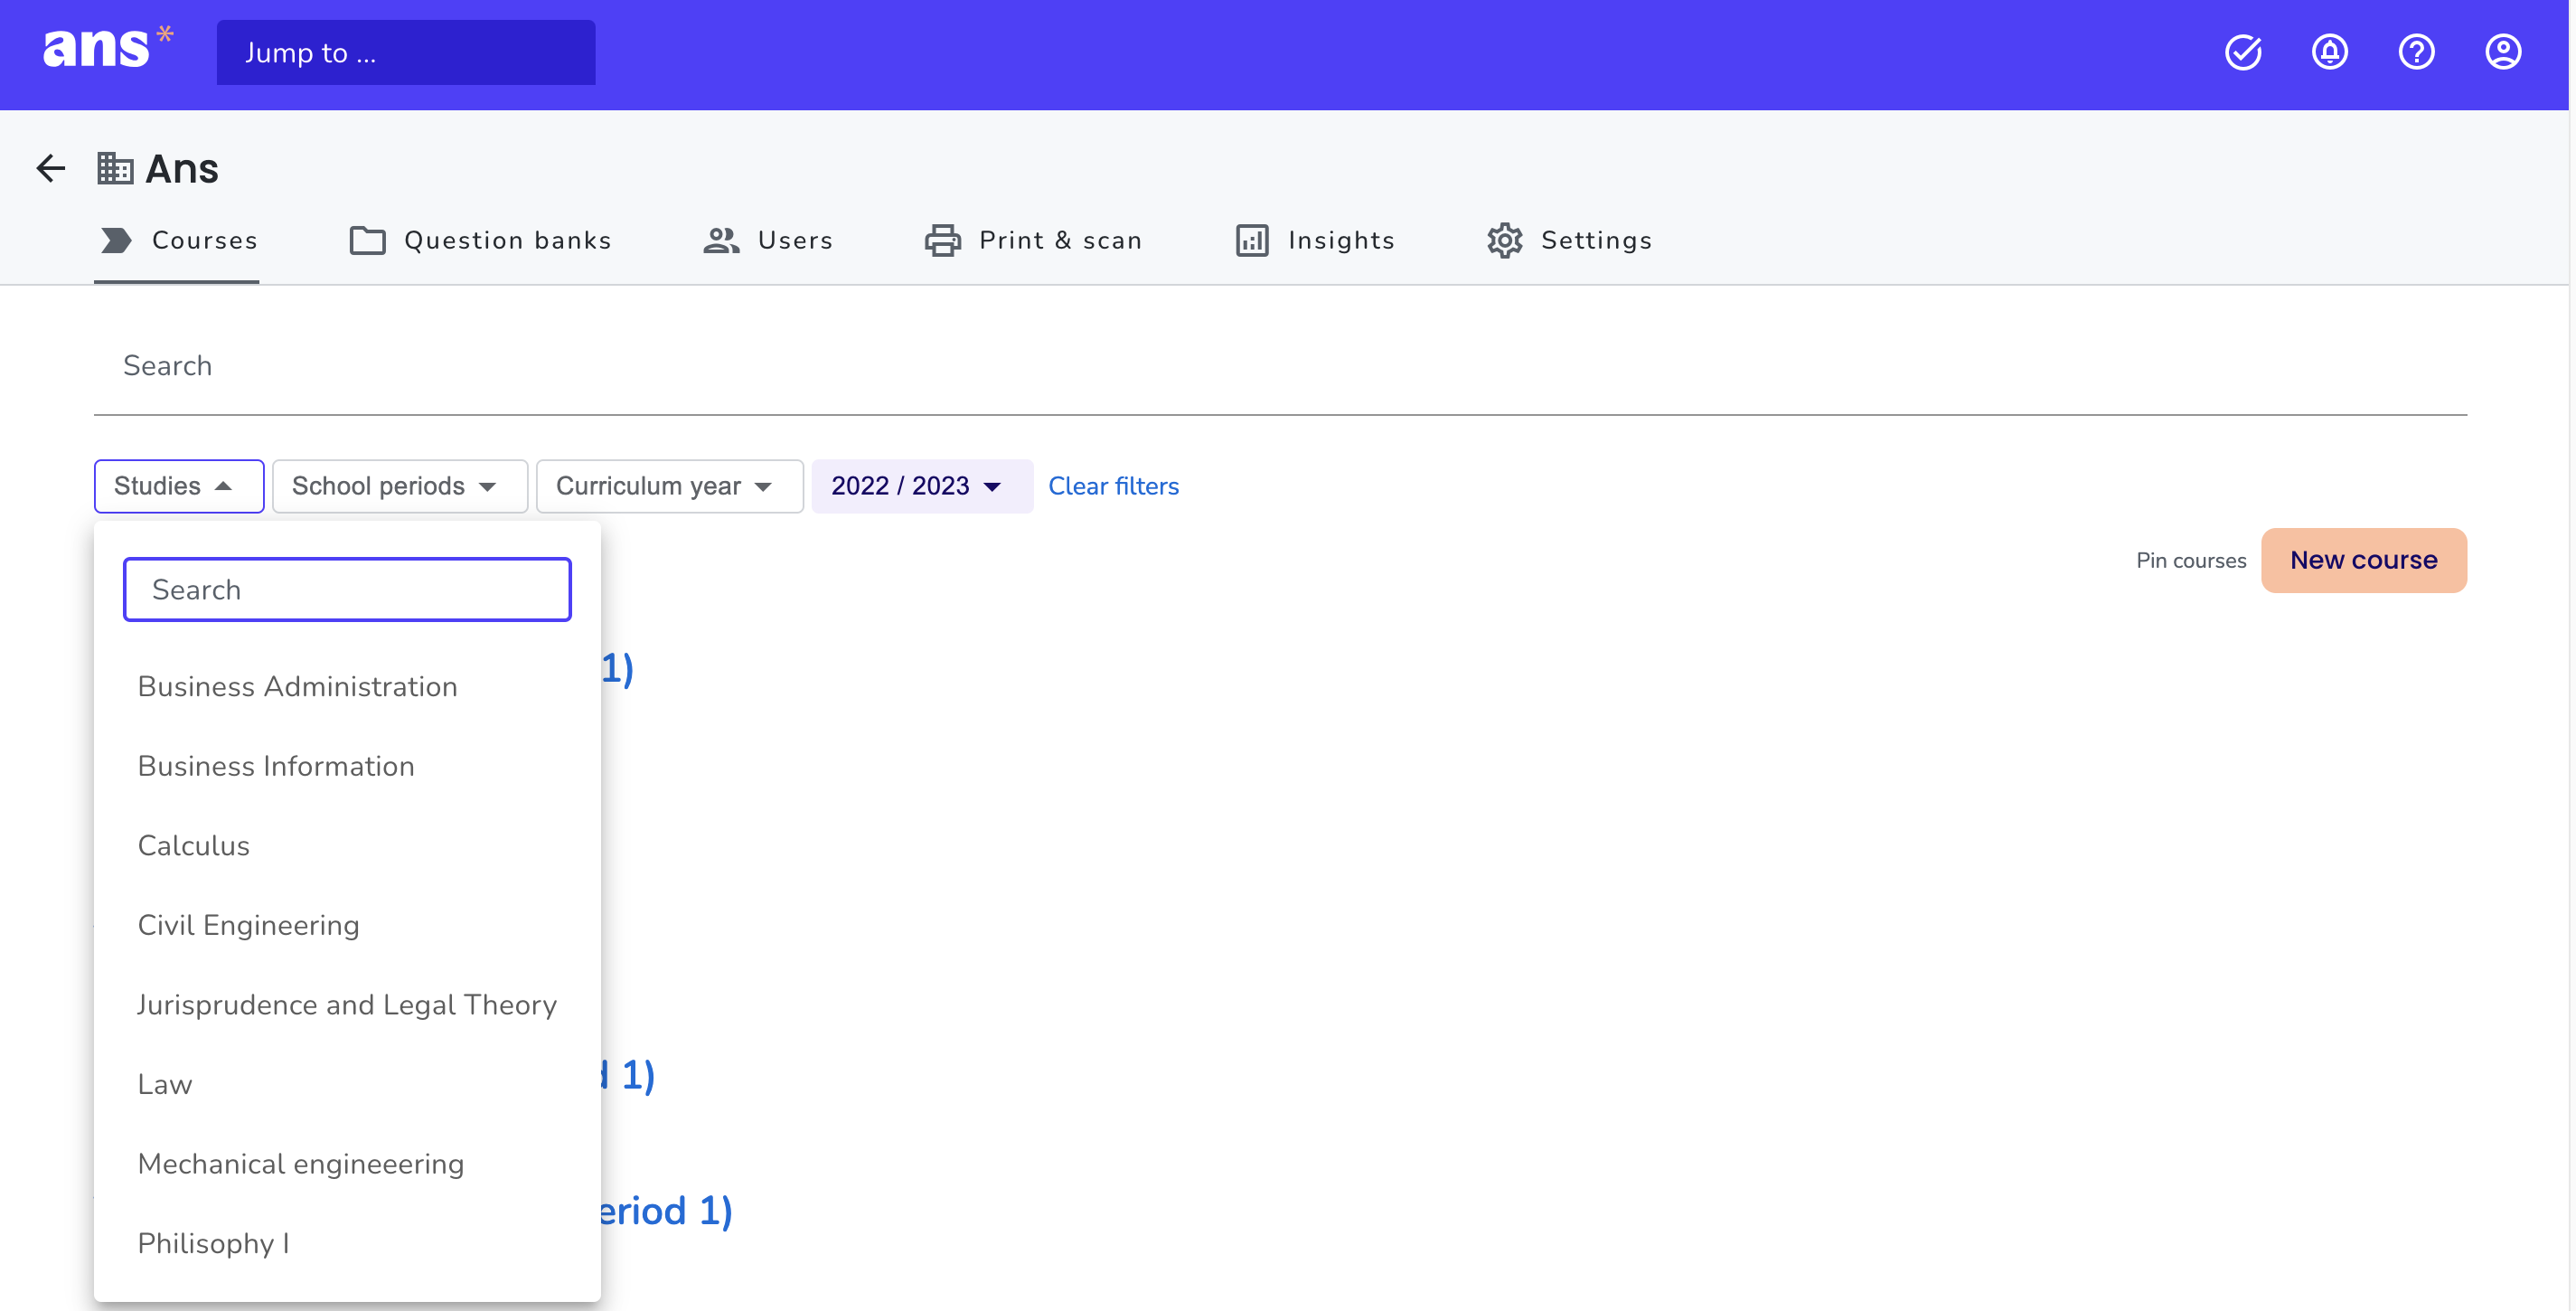This screenshot has height=1311, width=2576.
Task: Click the Insights chart icon
Action: 1252,240
